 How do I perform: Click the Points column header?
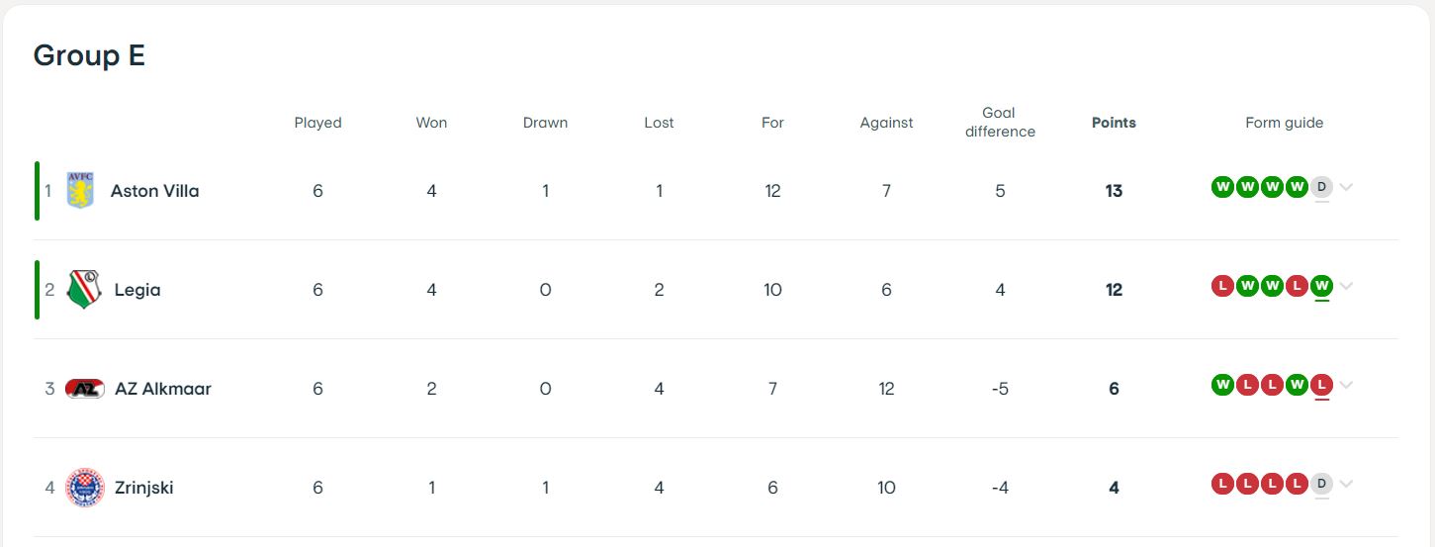click(1114, 123)
